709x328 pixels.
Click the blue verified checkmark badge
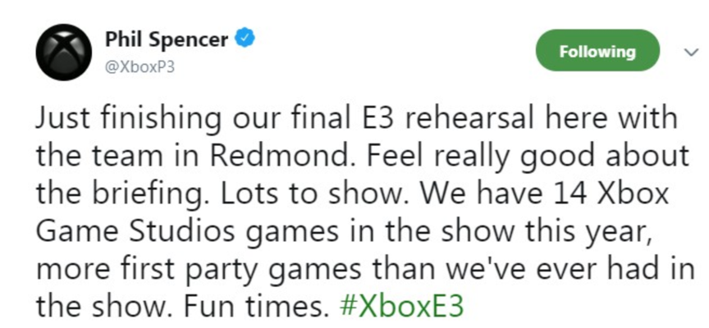pos(245,39)
